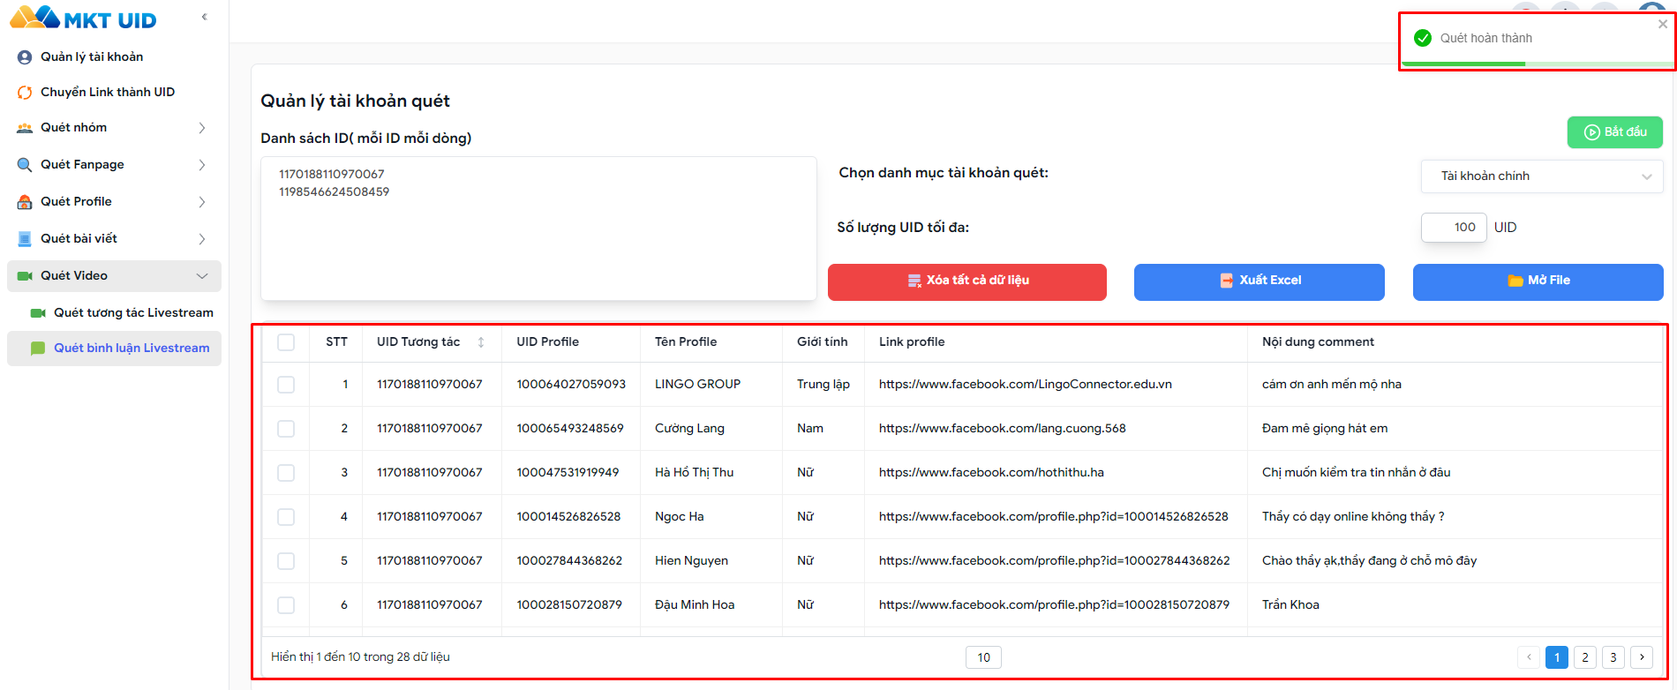Screen dimensions: 1677x690
Task: Close the Quét hoàn thành notification
Action: click(x=1663, y=24)
